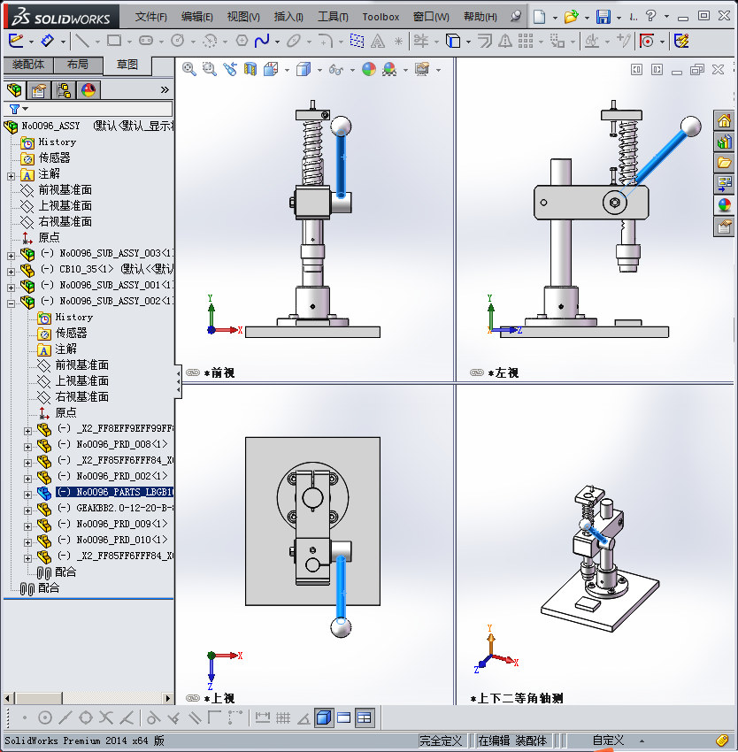Open the 文件(F) menu
738x752 pixels.
(x=151, y=17)
